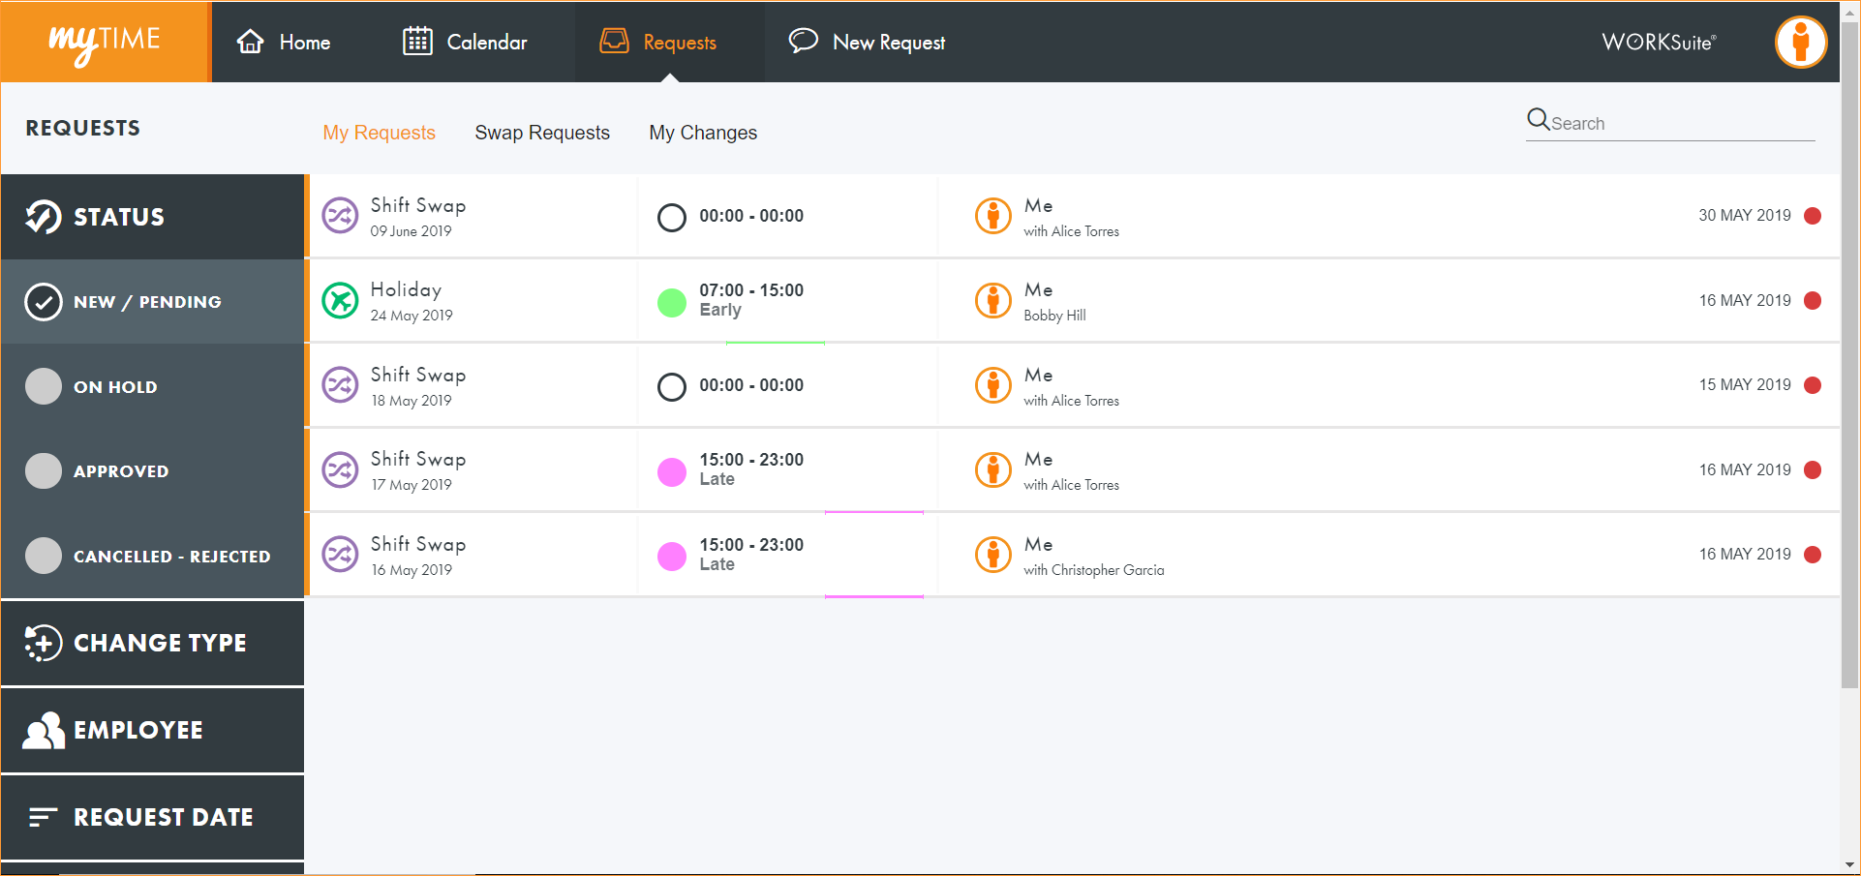Click the Status panel header icon

[x=44, y=217]
